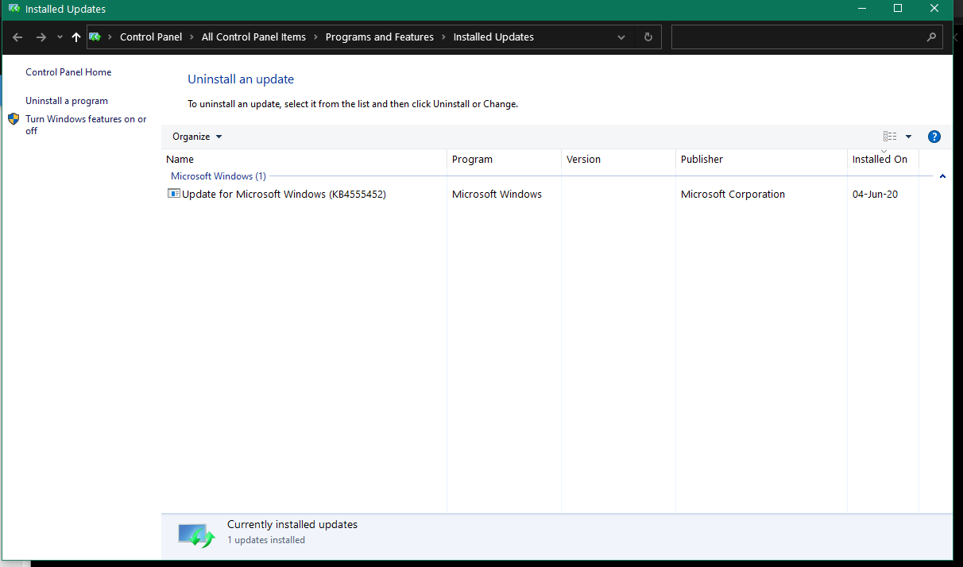Open More options view dropdown arrow
This screenshot has width=963, height=567.
click(x=908, y=137)
